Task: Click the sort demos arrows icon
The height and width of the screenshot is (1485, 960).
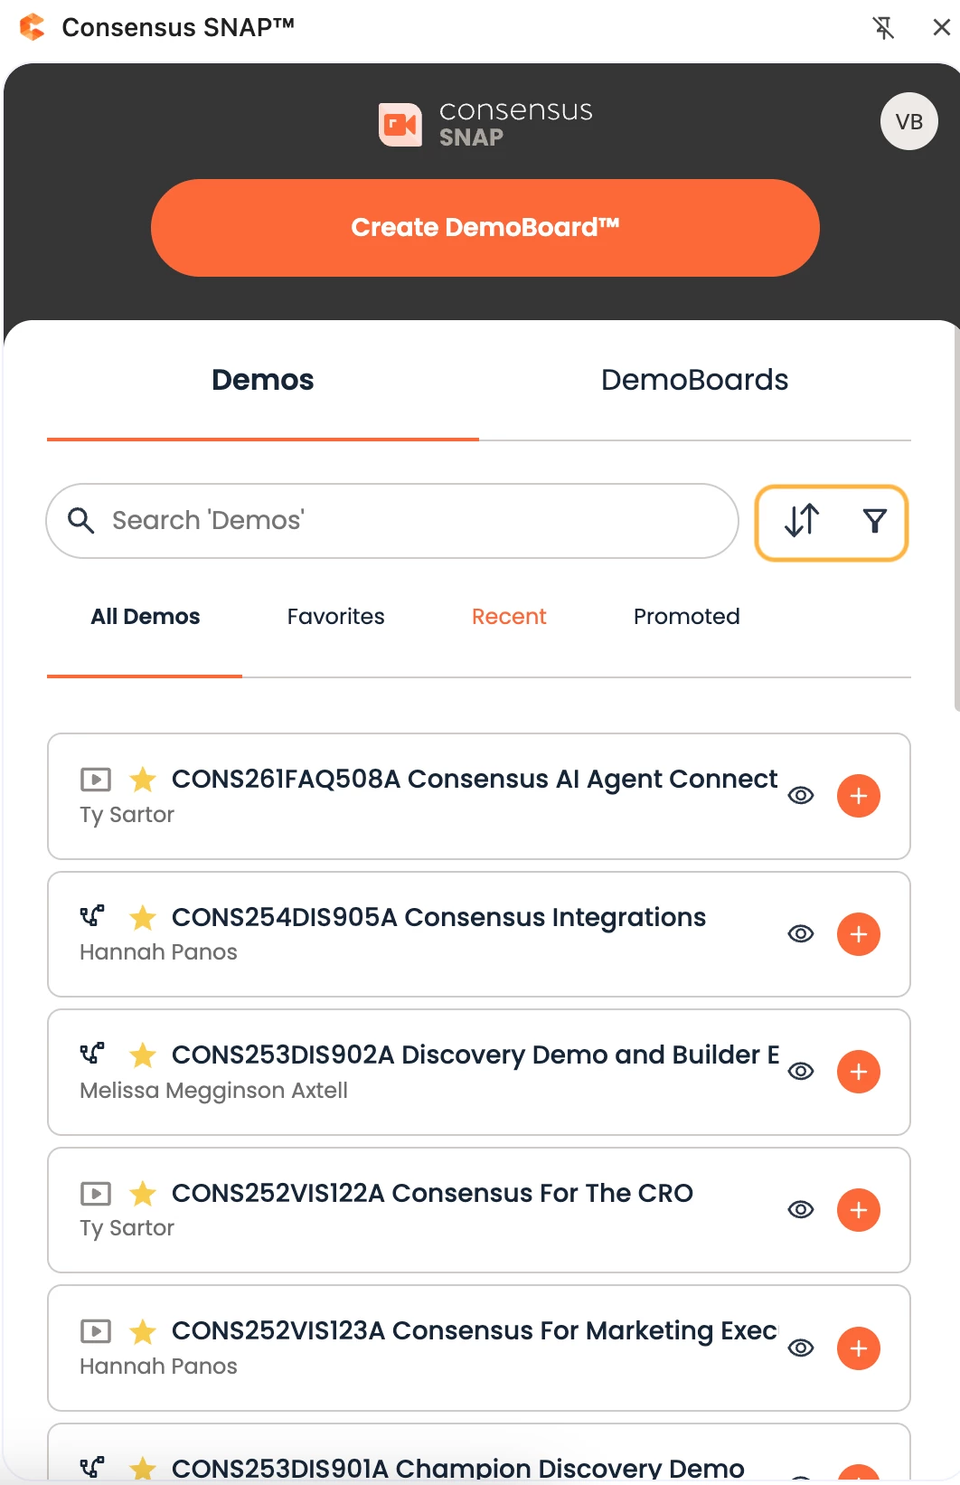Action: click(x=802, y=521)
